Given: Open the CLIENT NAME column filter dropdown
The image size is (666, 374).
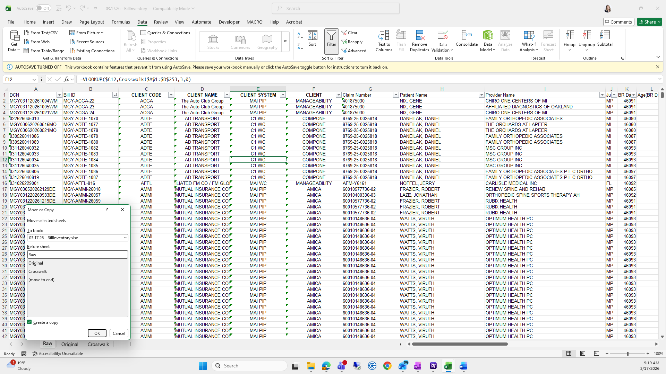Looking at the screenshot, I should [227, 95].
